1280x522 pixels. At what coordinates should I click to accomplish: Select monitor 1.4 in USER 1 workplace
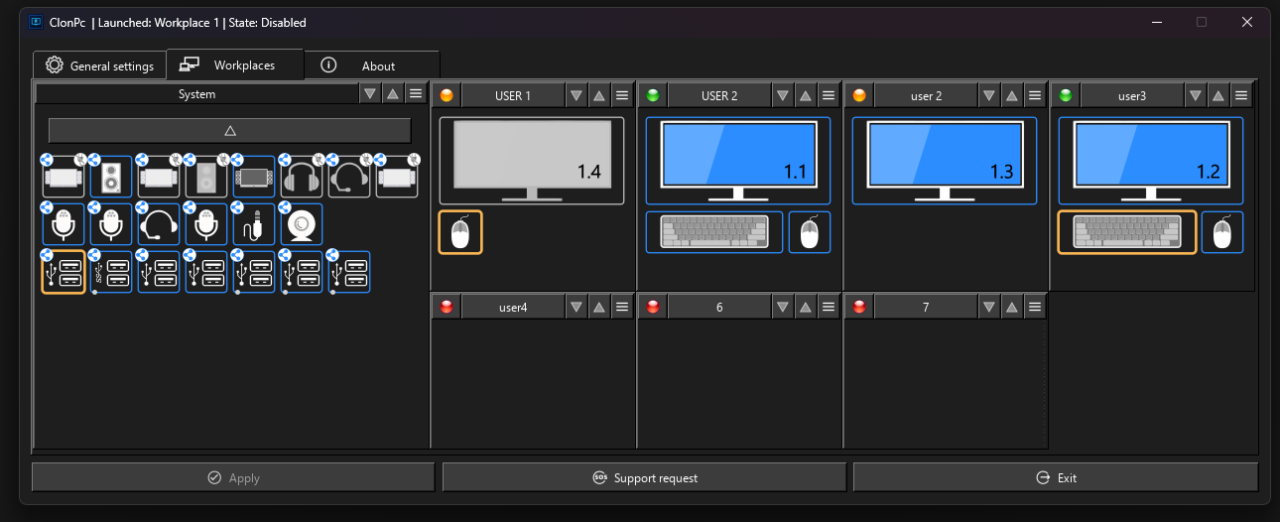tap(532, 161)
